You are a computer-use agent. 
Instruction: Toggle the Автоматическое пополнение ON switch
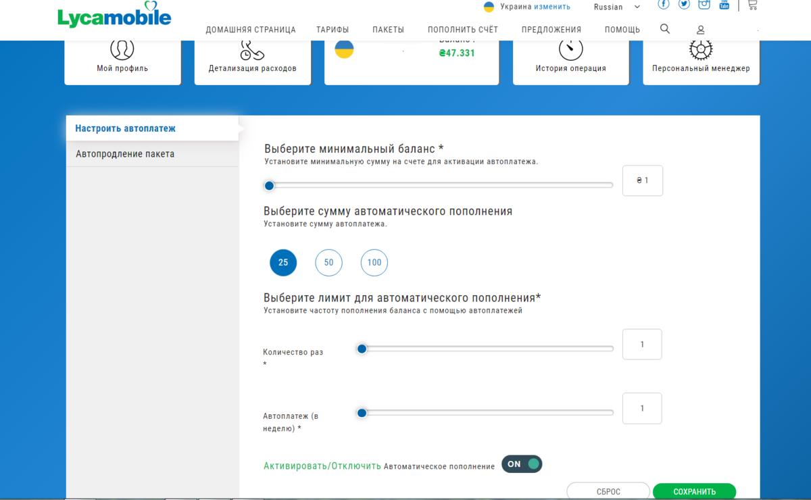click(522, 464)
